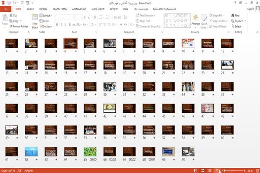Viewport: 260px width, 173px height.
Task: Click the Find binoculars icon
Action: point(233,16)
